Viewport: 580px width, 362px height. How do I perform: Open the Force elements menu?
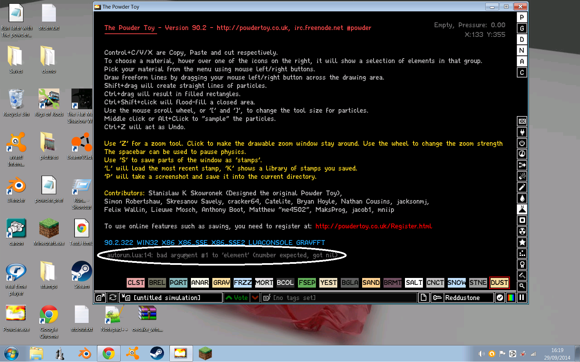click(x=522, y=165)
